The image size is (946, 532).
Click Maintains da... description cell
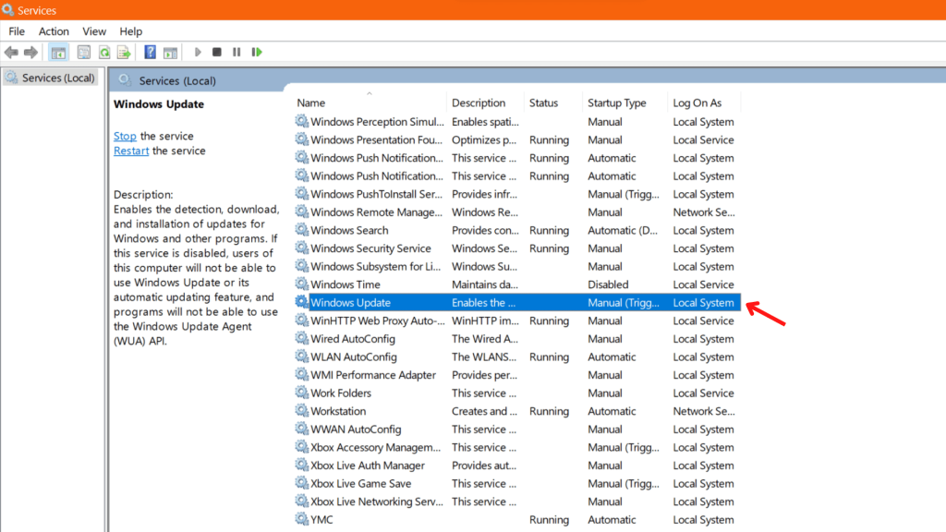pyautogui.click(x=484, y=284)
